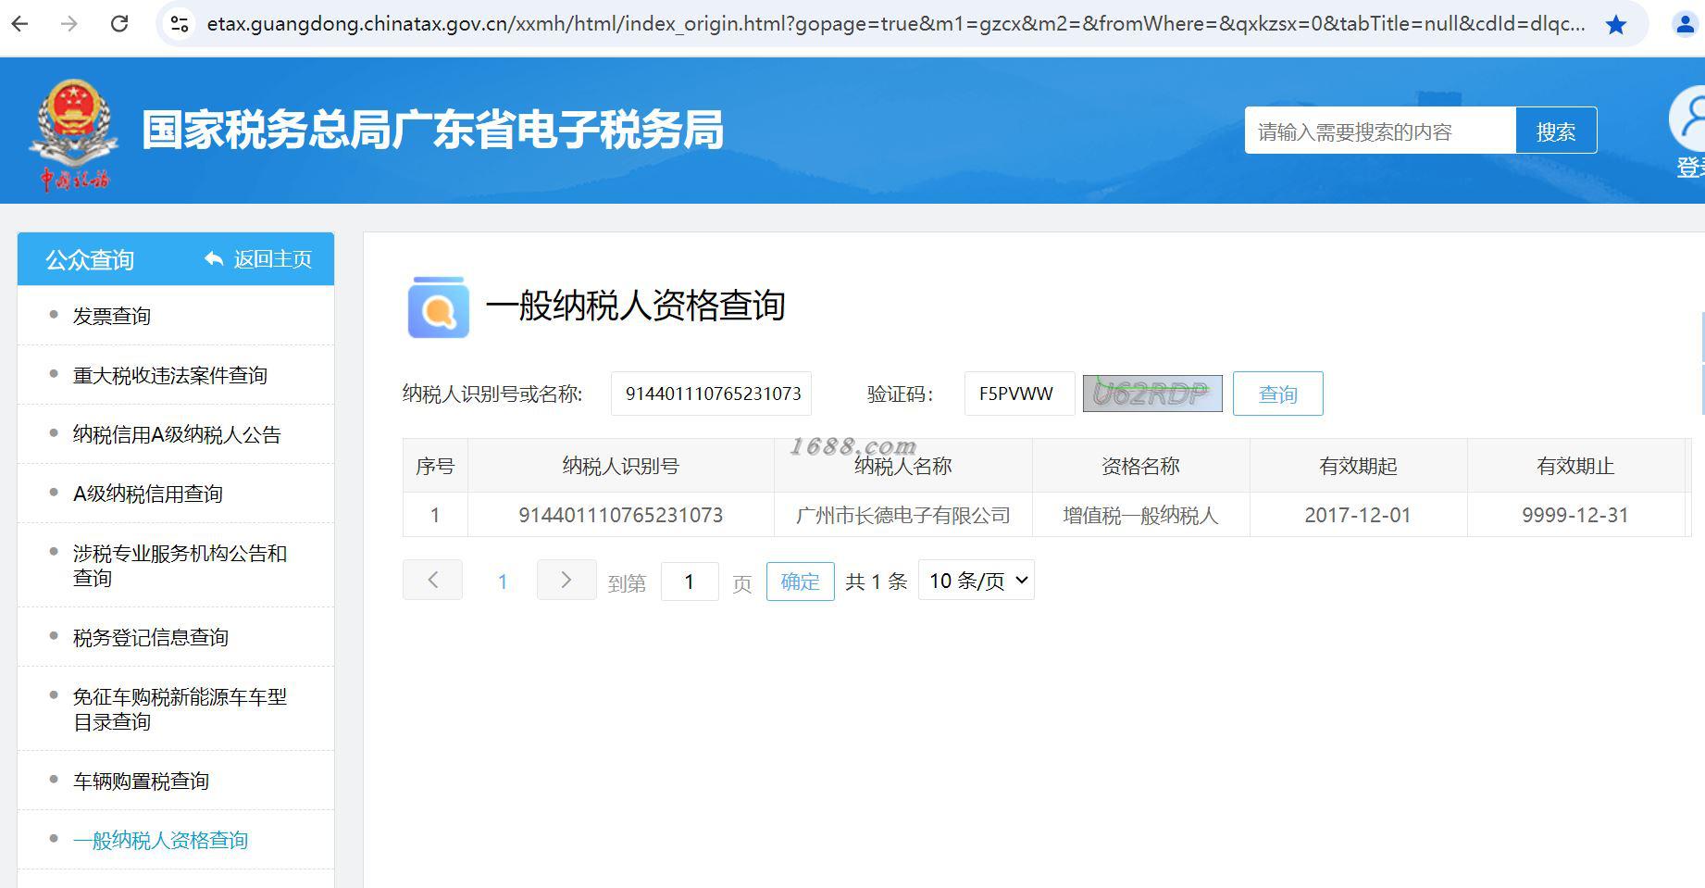Click the 一般纳税人资格查询 search folder icon
The width and height of the screenshot is (1705, 888).
[x=439, y=306]
